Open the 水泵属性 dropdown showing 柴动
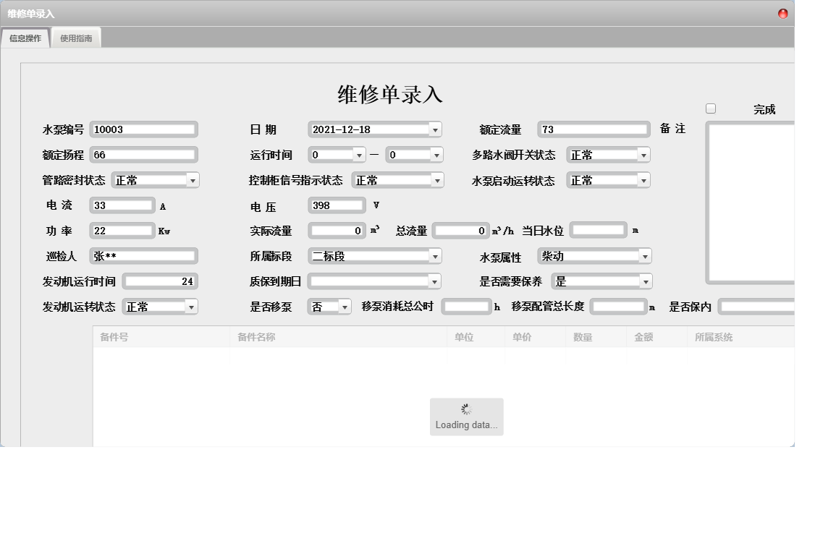Viewport: 836px width, 533px height. 645,255
